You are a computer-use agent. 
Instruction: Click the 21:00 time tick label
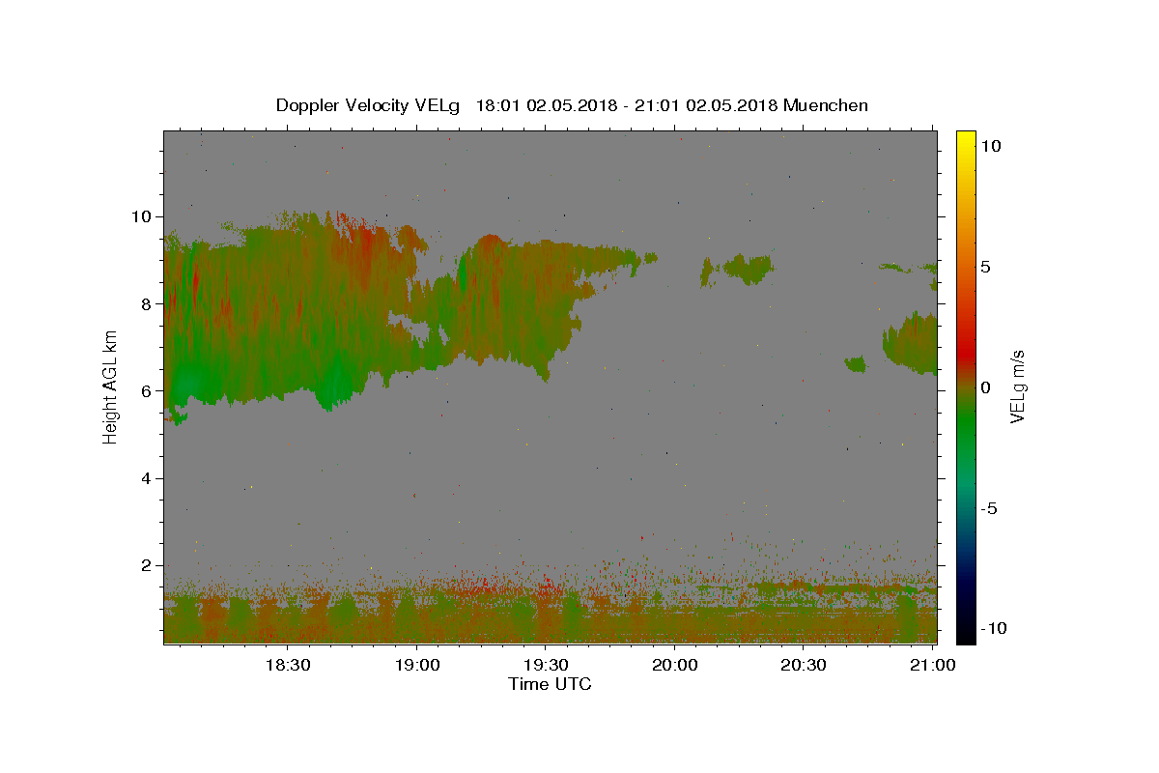(932, 665)
